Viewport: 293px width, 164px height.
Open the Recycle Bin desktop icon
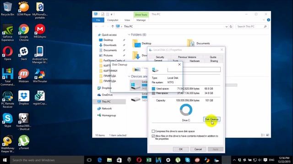click(7, 8)
